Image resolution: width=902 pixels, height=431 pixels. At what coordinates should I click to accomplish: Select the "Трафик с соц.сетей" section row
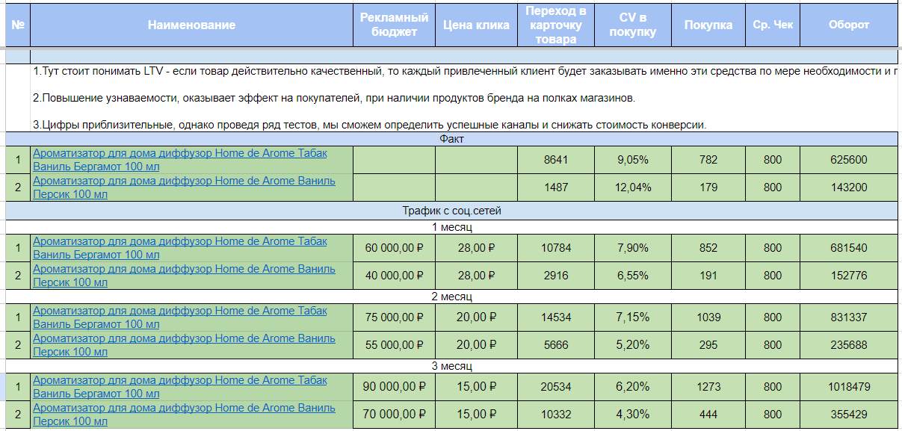[x=451, y=211]
